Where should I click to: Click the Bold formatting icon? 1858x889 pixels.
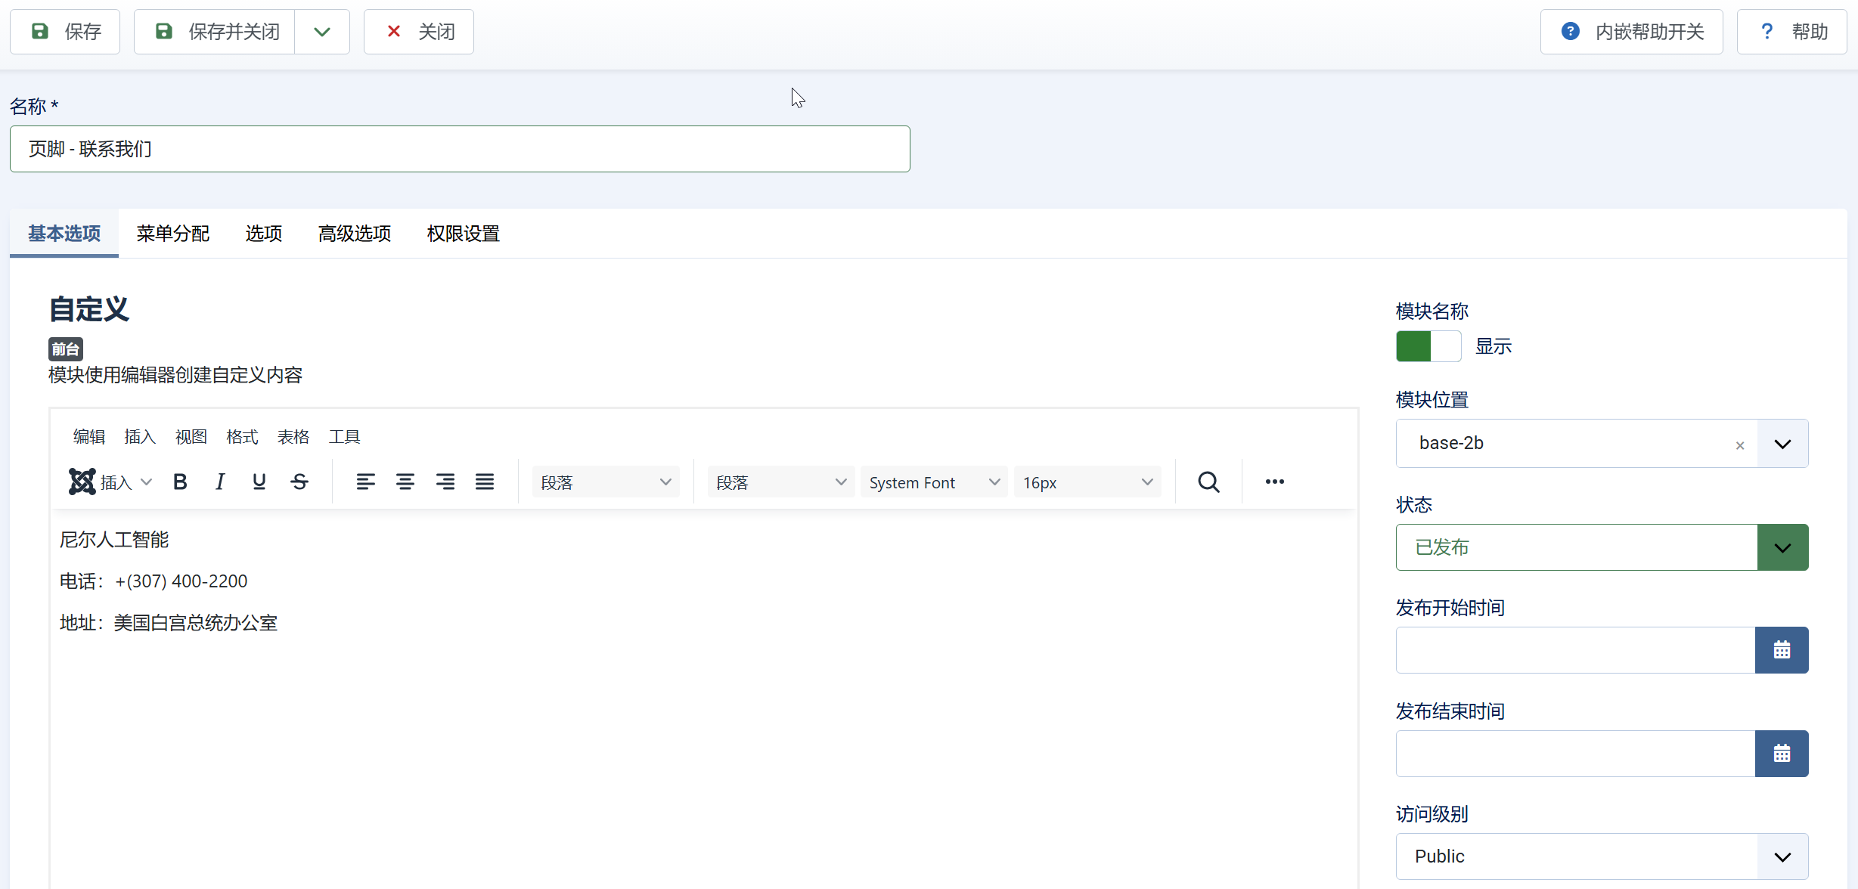(180, 482)
